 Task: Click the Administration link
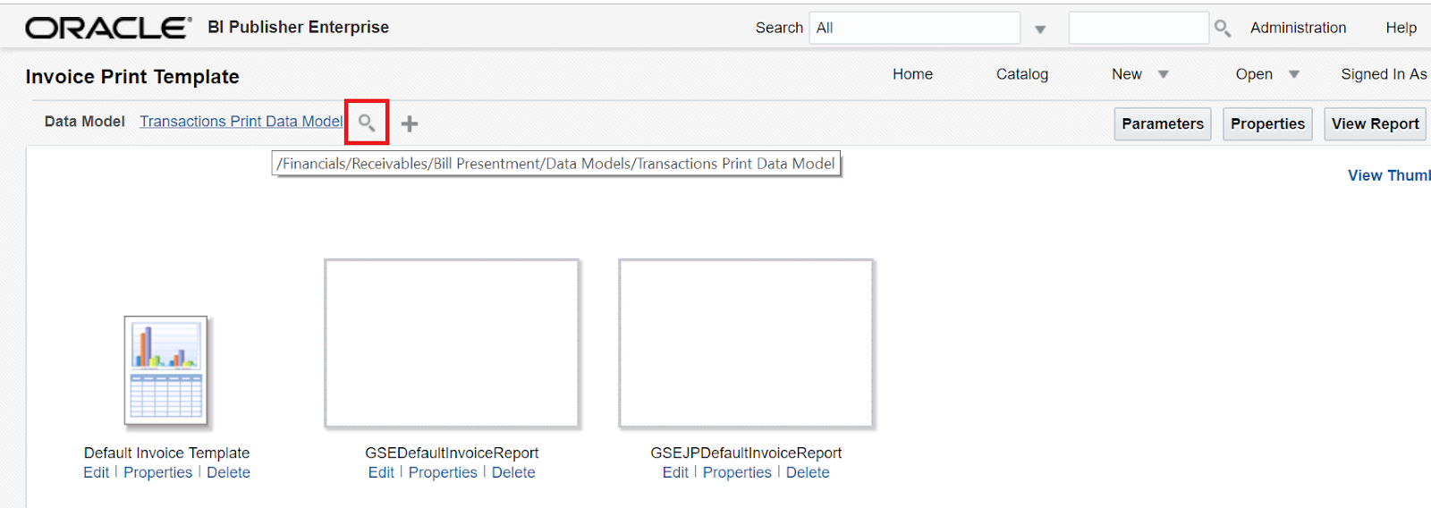coord(1298,28)
